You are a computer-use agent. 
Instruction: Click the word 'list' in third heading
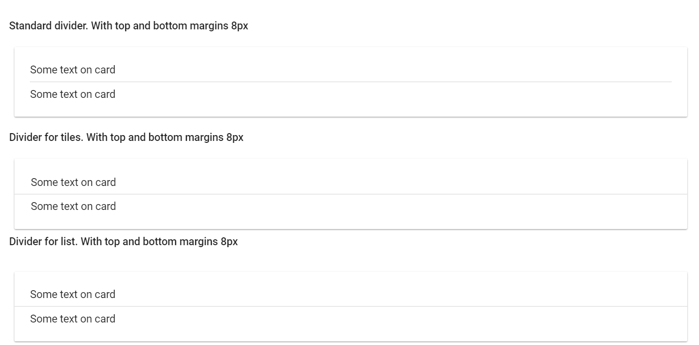(x=70, y=242)
